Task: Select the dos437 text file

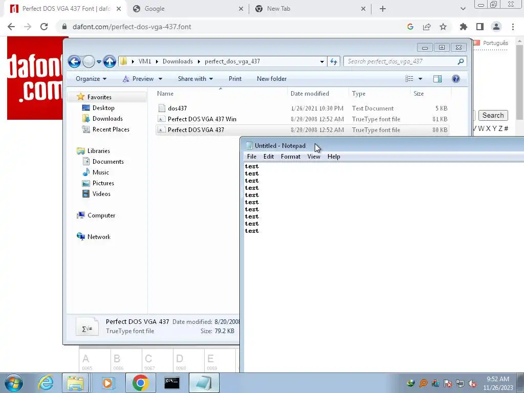Action: [x=302, y=108]
